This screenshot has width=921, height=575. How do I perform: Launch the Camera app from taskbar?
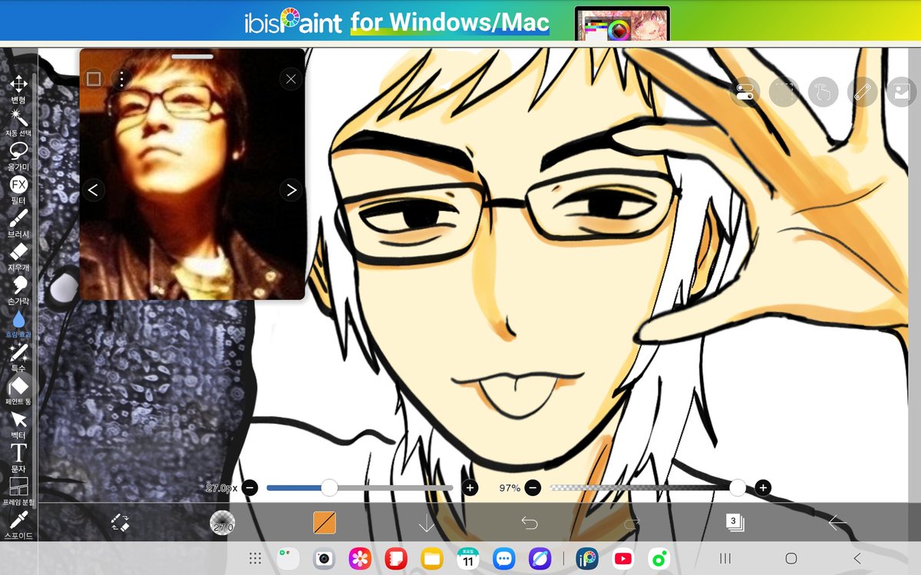[x=325, y=559]
